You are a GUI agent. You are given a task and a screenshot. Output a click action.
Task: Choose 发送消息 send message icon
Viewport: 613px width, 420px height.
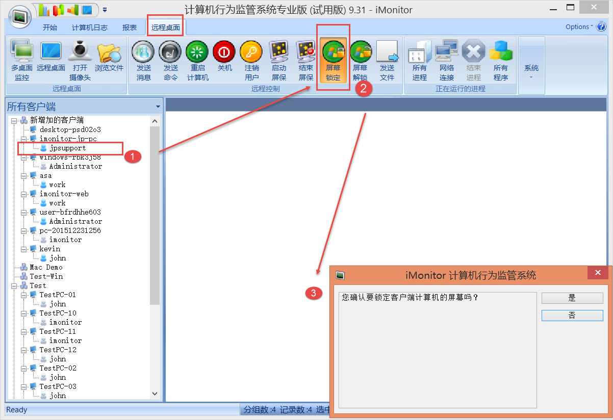click(x=143, y=62)
